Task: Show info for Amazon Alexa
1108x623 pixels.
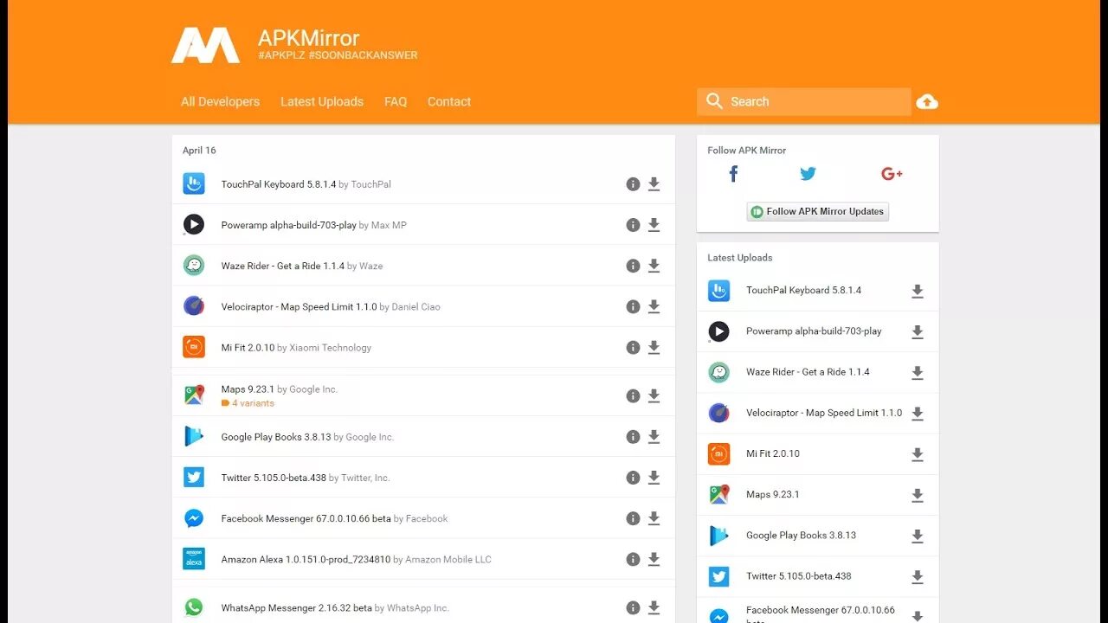Action: coord(633,559)
